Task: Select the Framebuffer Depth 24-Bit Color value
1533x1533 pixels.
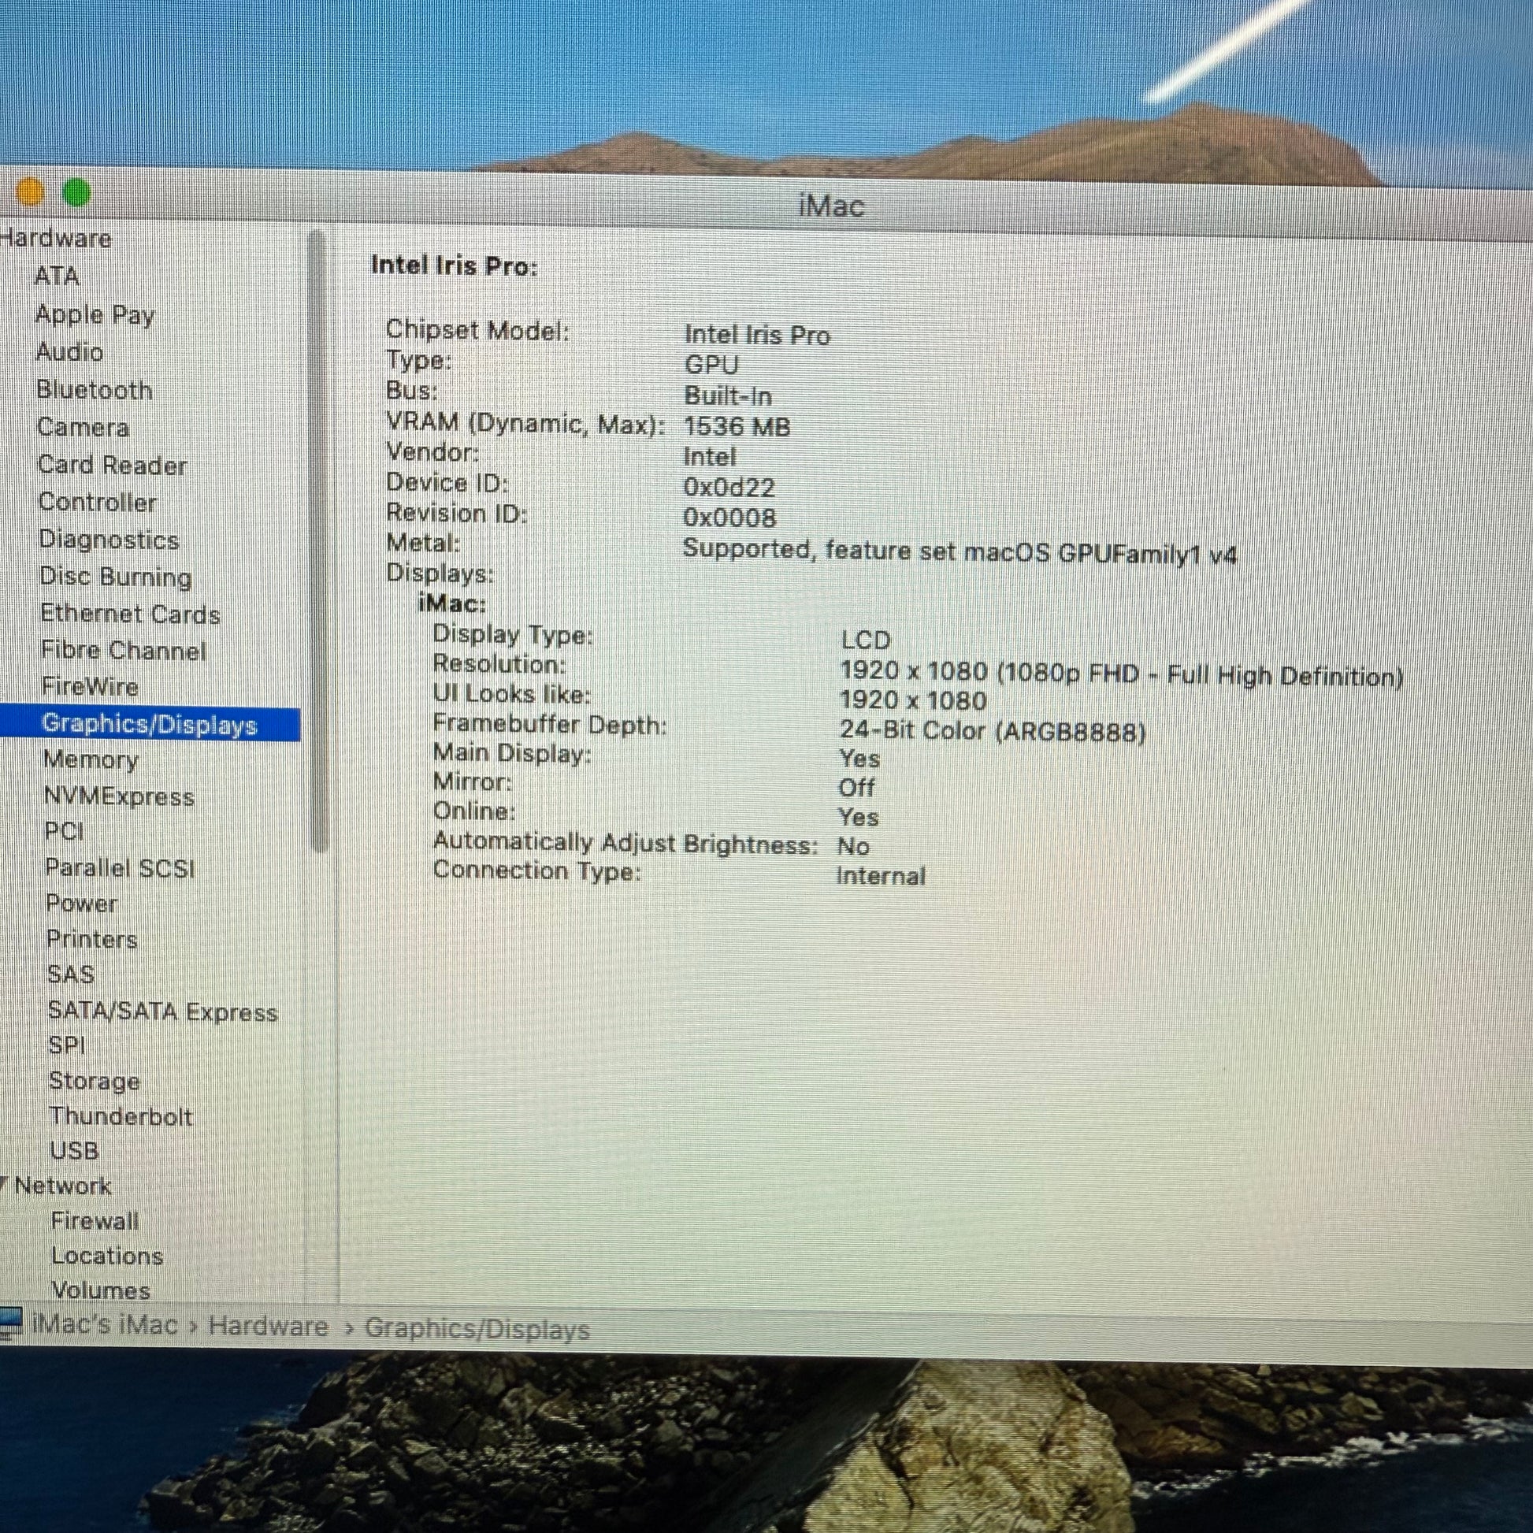Action: tap(993, 731)
